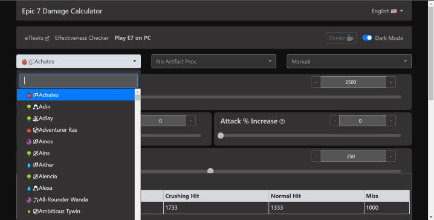Click the Donate coffee button
434x220 pixels.
coord(341,38)
